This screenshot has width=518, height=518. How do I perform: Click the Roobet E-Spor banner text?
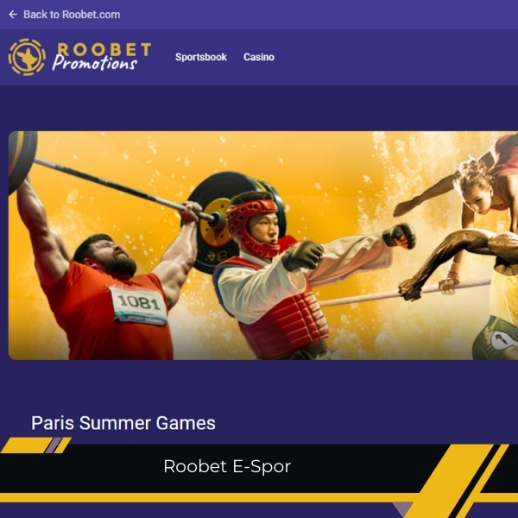pyautogui.click(x=227, y=466)
